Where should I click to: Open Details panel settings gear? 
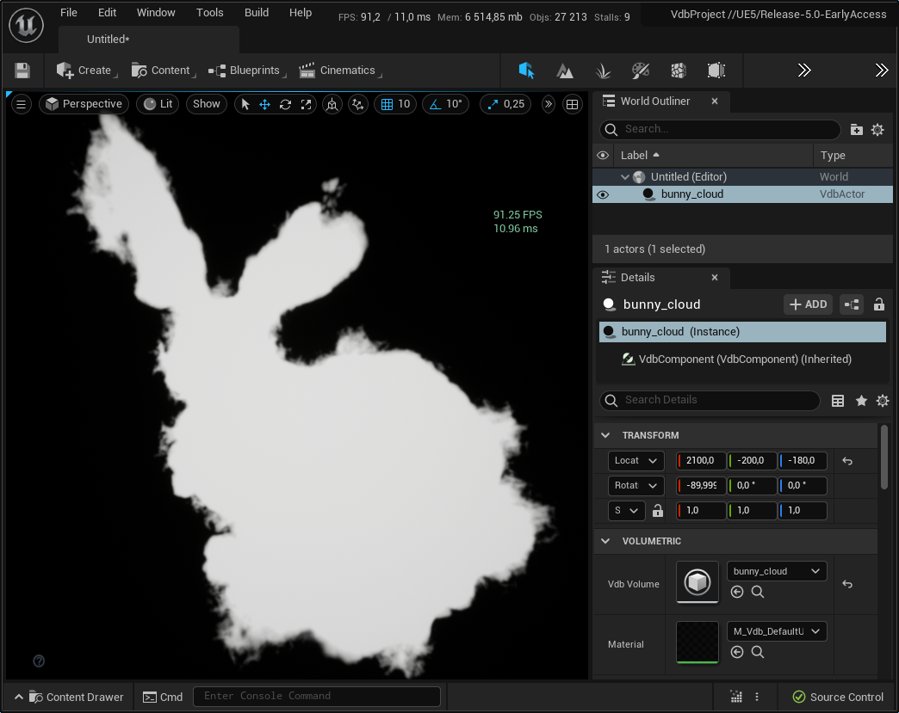click(x=882, y=400)
